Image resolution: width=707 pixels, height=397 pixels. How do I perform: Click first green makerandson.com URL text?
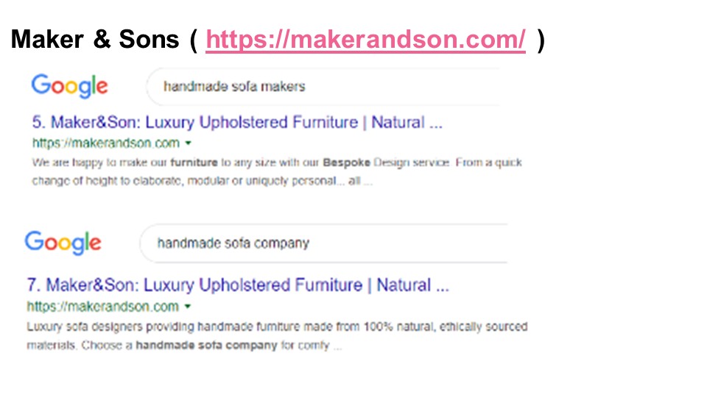tap(106, 143)
